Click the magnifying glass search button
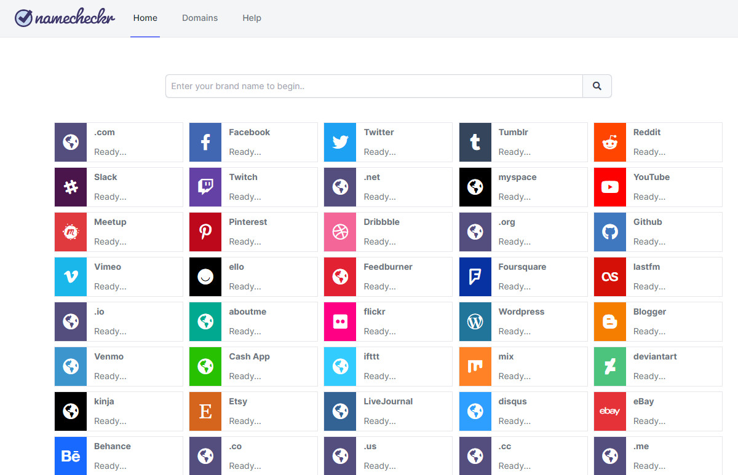The width and height of the screenshot is (738, 475). [597, 86]
